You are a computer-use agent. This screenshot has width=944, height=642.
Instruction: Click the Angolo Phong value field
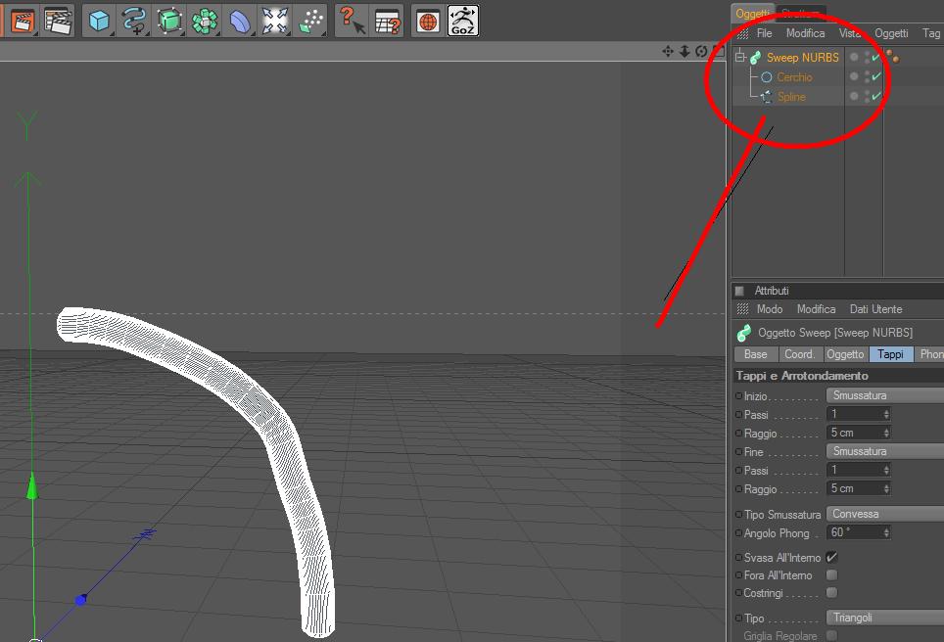tap(858, 532)
